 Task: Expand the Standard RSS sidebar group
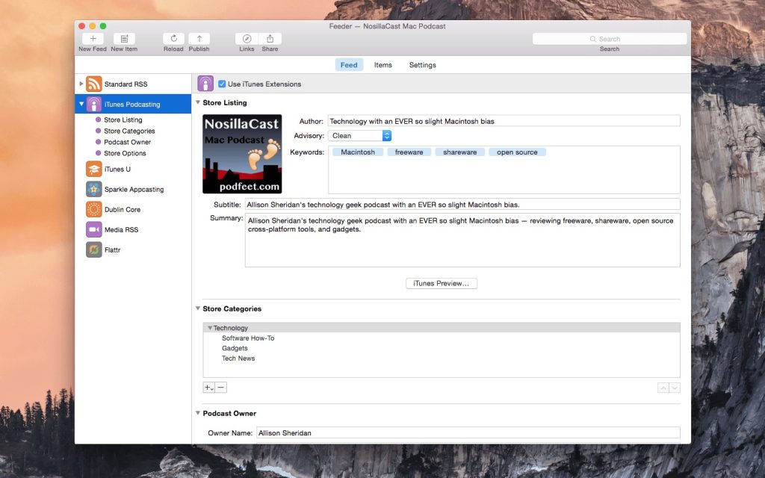tap(81, 84)
